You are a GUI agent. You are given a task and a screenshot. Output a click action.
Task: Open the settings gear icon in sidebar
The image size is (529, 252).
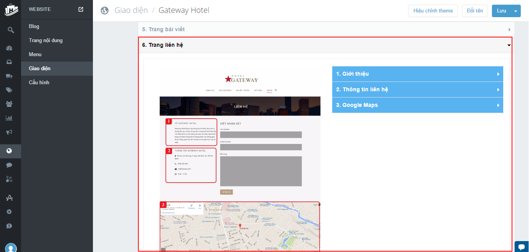9,212
